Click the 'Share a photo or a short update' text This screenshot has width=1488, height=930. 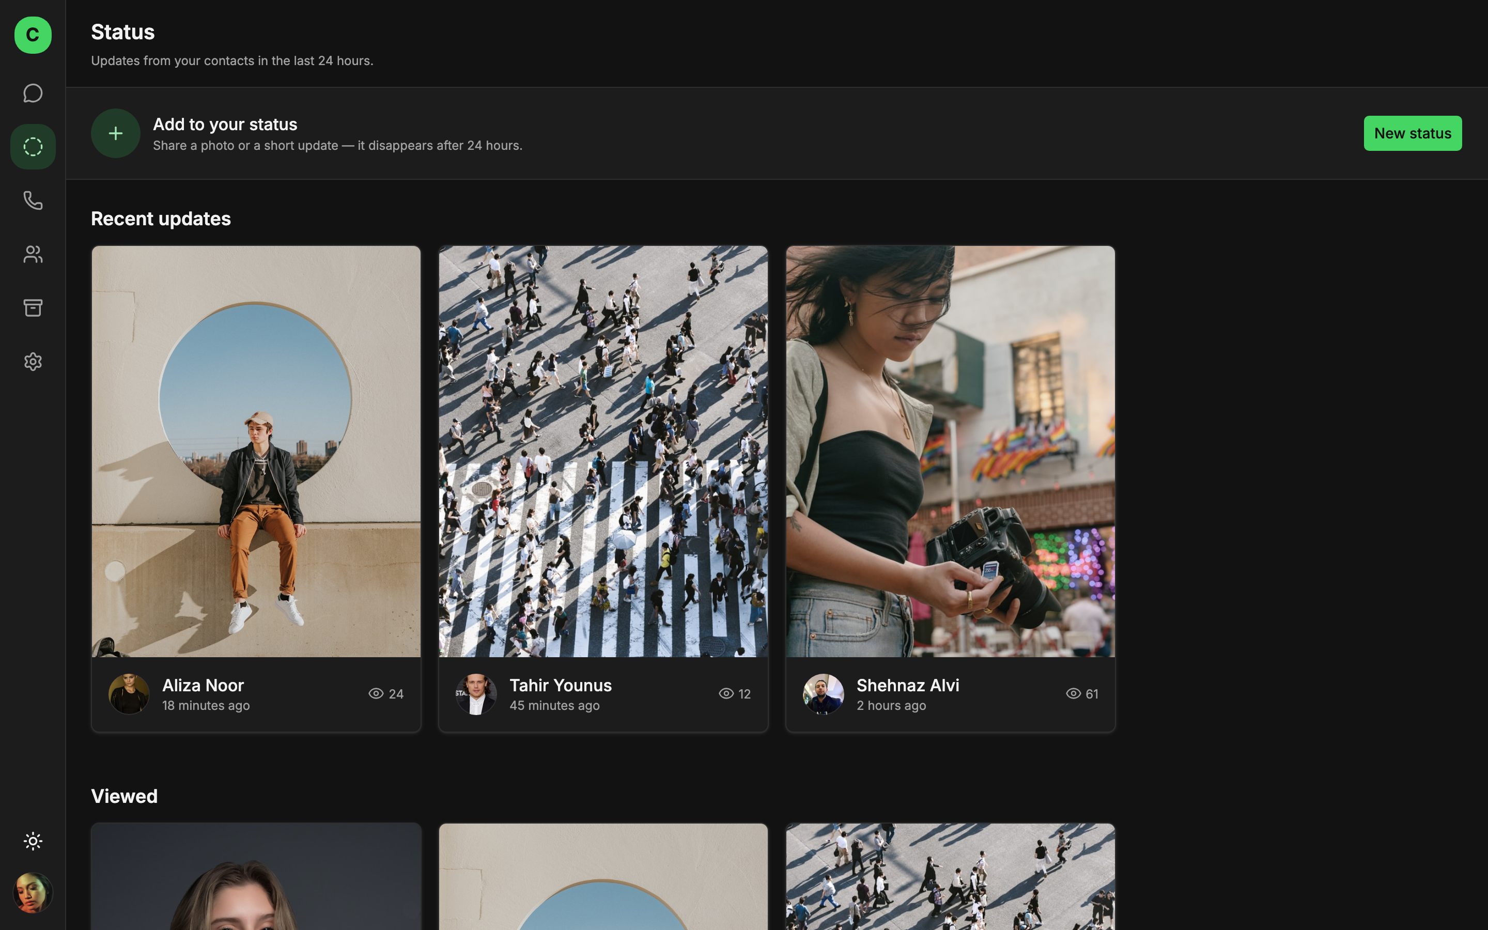click(337, 146)
